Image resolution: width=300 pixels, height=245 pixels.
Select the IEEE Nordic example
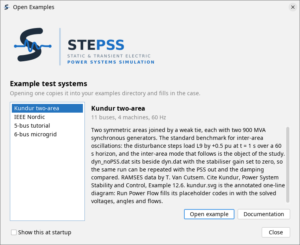tap(47, 117)
